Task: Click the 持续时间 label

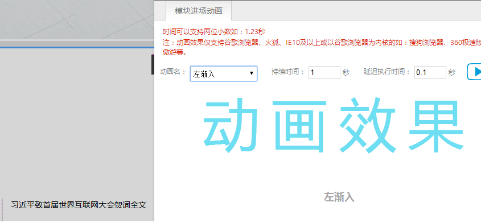Action: pos(288,72)
